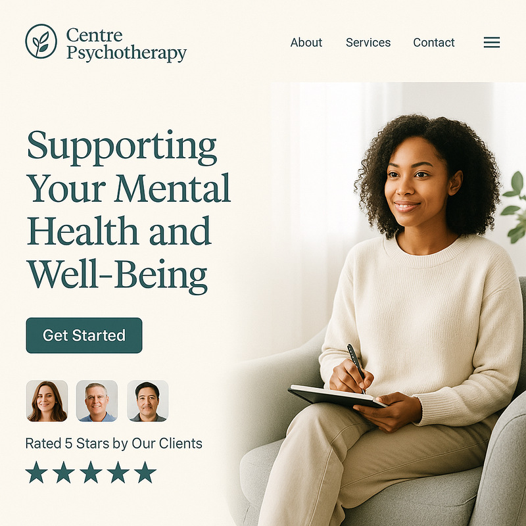
Task: Select the dark-haired man's client photo
Action: click(x=147, y=400)
